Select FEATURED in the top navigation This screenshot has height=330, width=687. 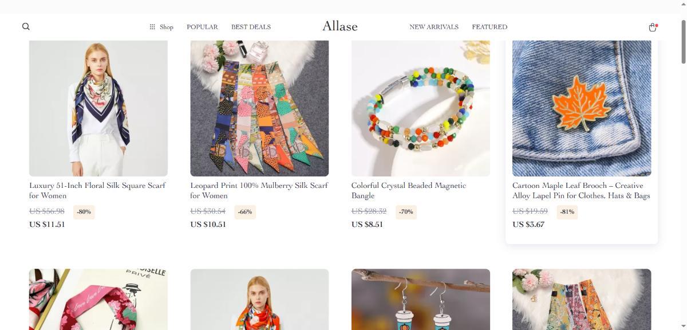tap(489, 27)
